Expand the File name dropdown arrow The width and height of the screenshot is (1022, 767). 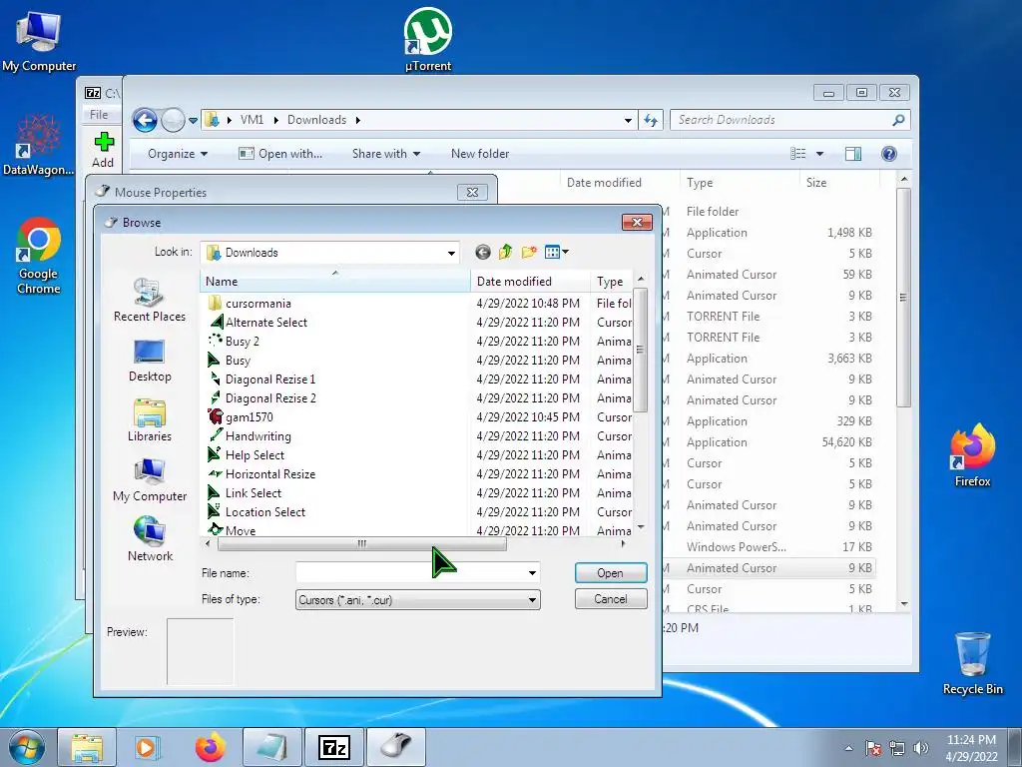[532, 573]
